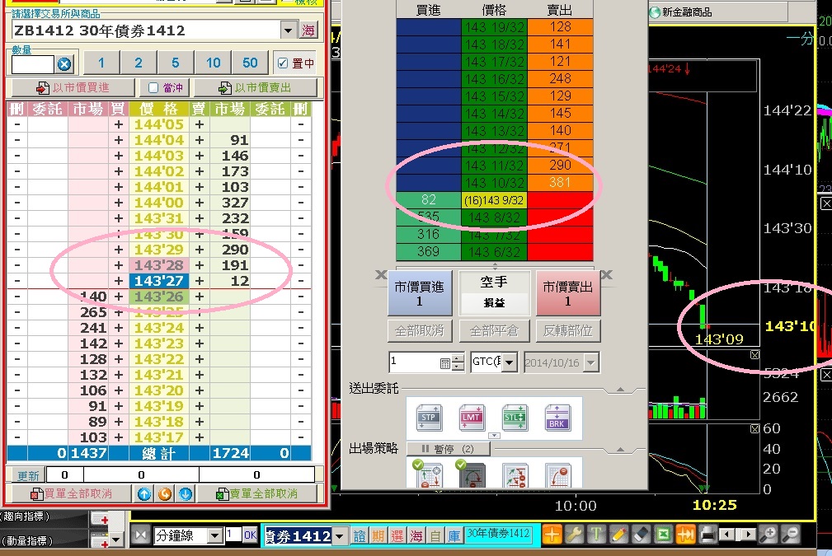
Task: Set quantity with the 10 preset button
Action: pos(214,63)
